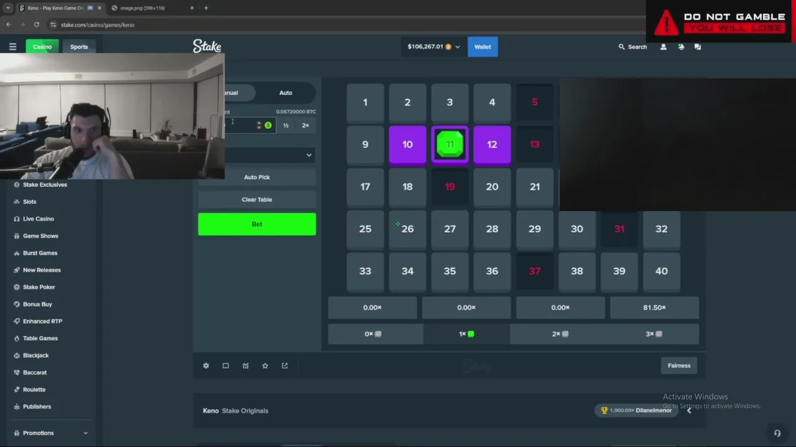
Task: Click the Blackjack sidebar icon
Action: (17, 355)
